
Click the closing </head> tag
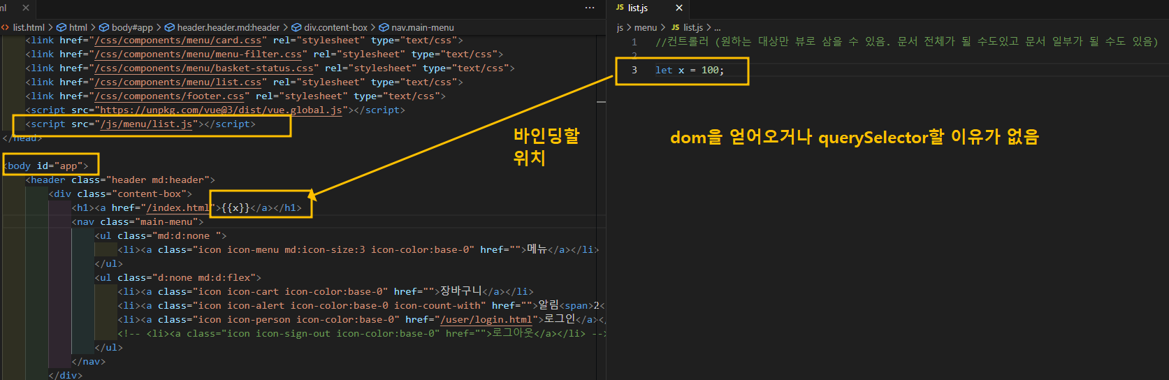[x=22, y=138]
